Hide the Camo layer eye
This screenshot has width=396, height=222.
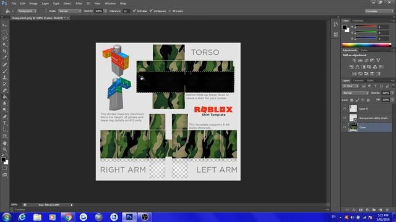click(x=345, y=127)
